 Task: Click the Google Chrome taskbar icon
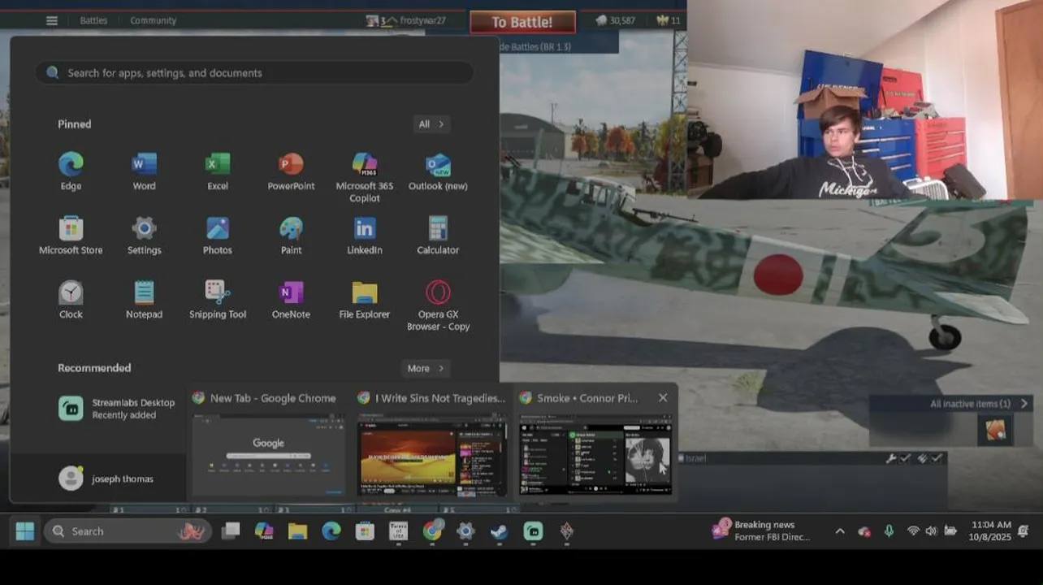tap(433, 531)
